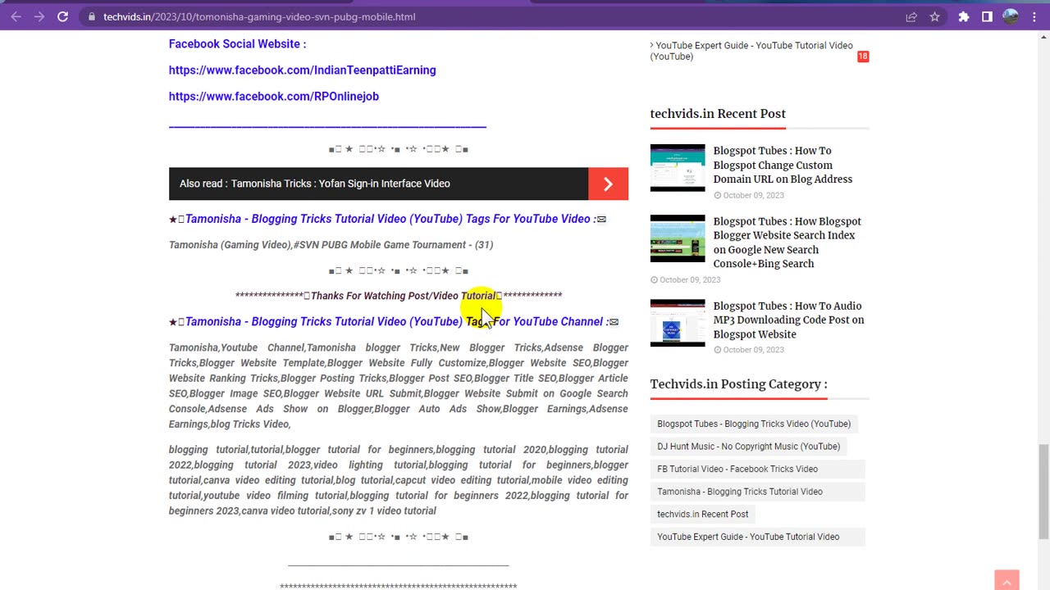Click the page vertical scrollbar thumb
Screen dimensions: 1050x590
1043,492
